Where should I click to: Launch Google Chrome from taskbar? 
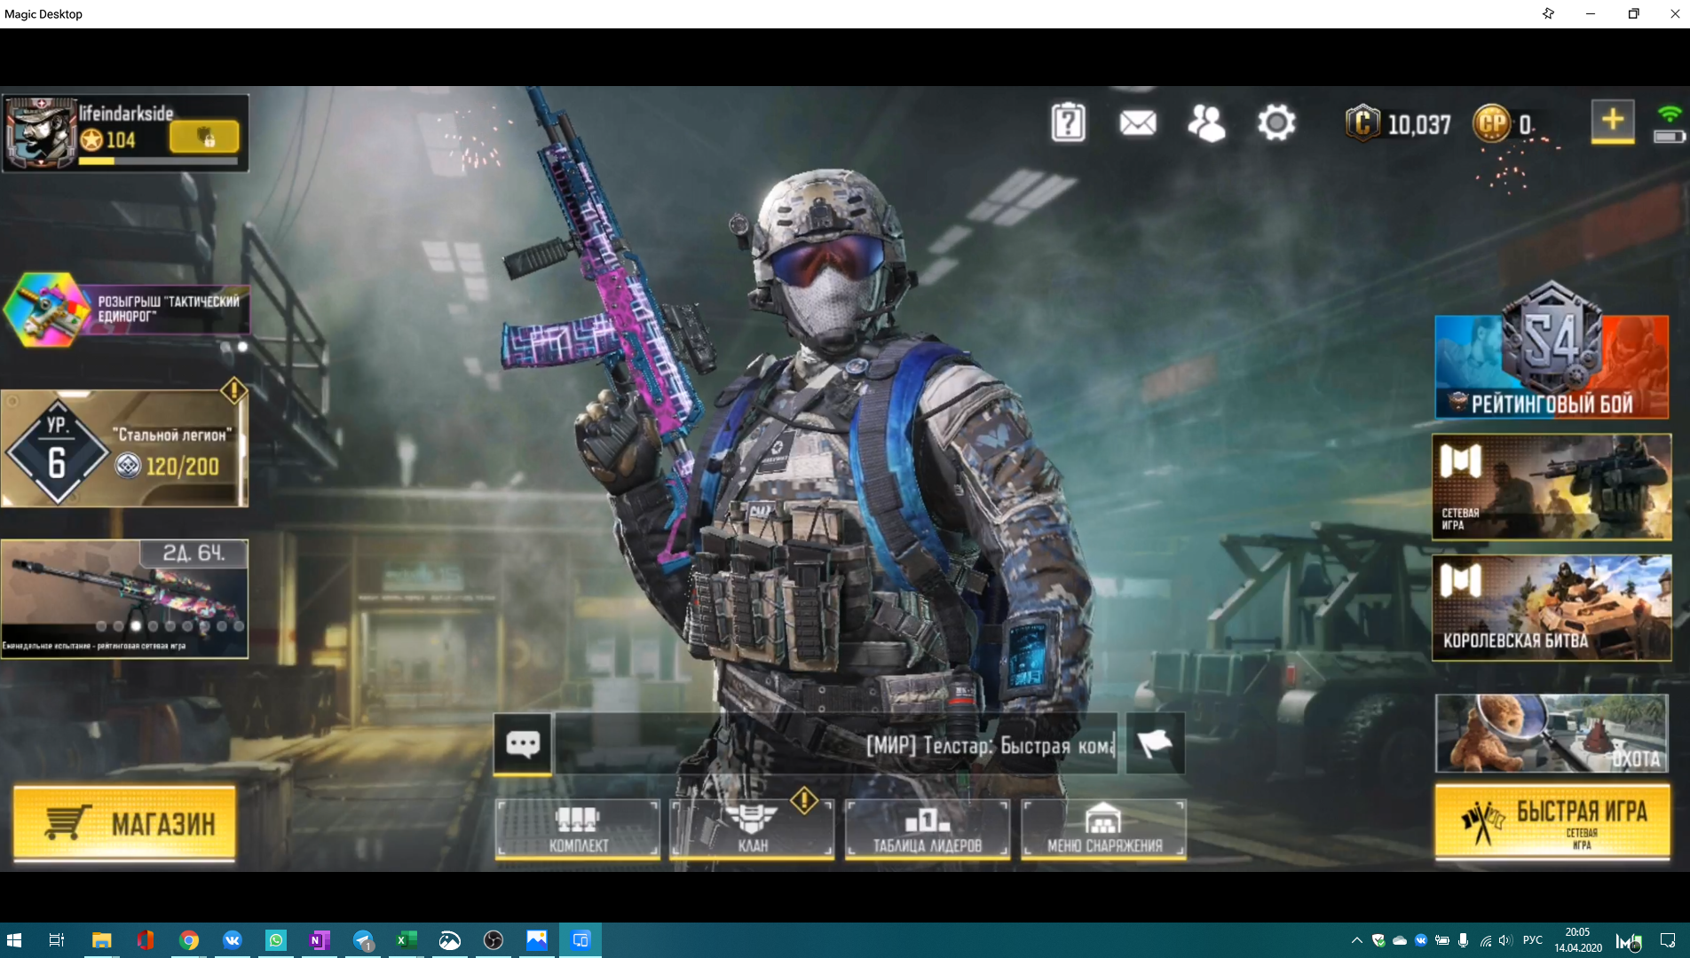(x=188, y=940)
